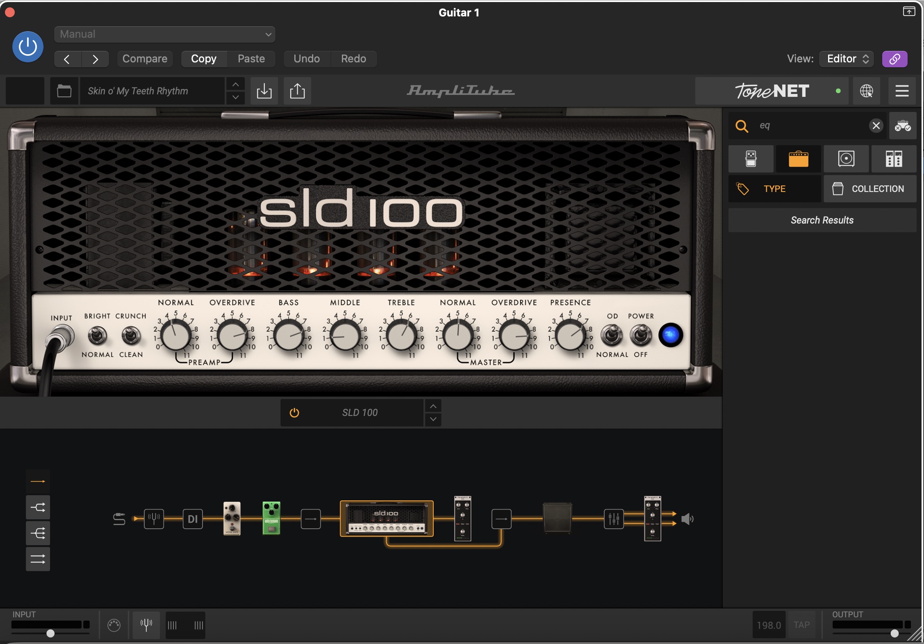Toggle the SLD 100 orange power icon
This screenshot has width=924, height=644.
[294, 413]
